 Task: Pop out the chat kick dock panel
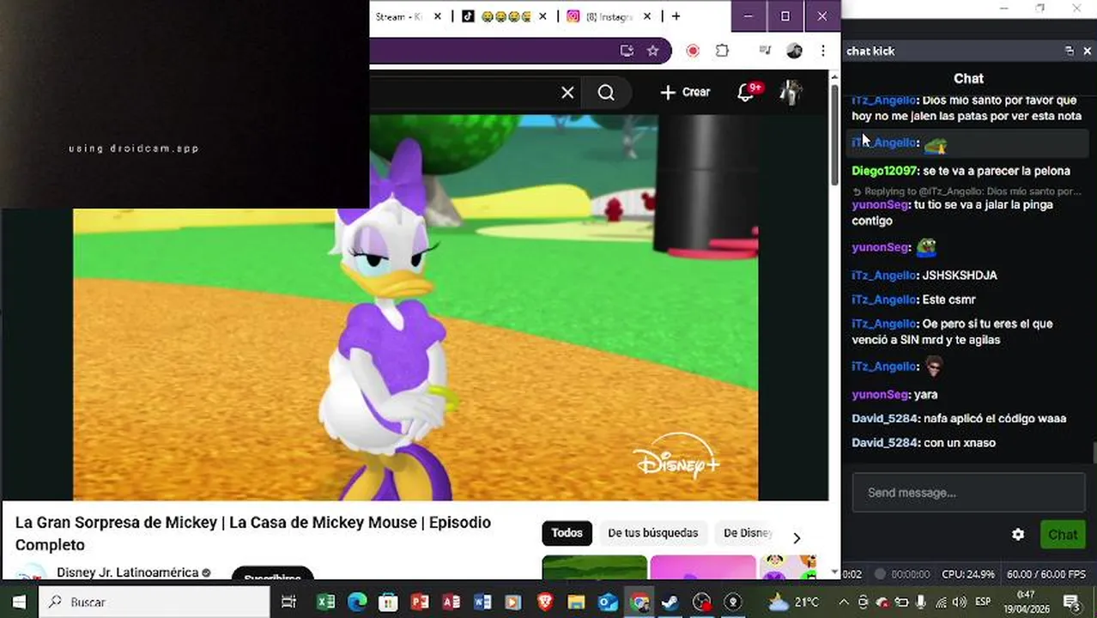point(1070,51)
